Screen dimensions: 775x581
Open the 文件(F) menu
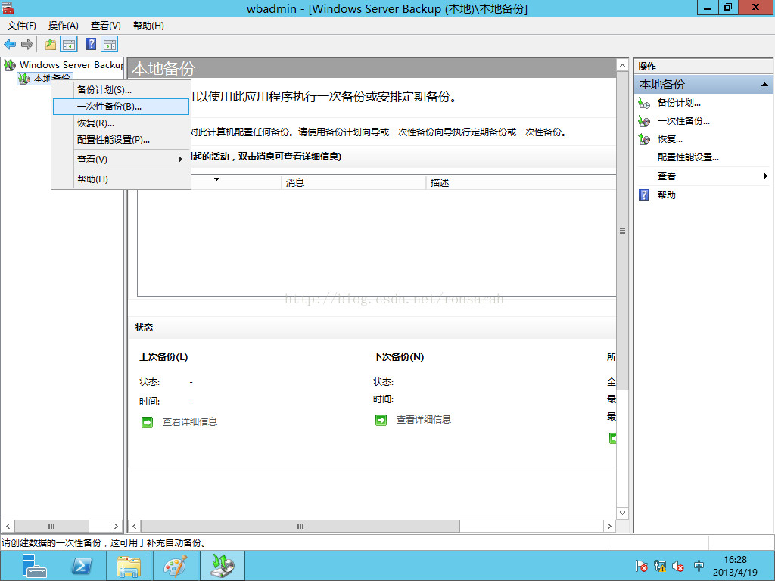click(22, 26)
